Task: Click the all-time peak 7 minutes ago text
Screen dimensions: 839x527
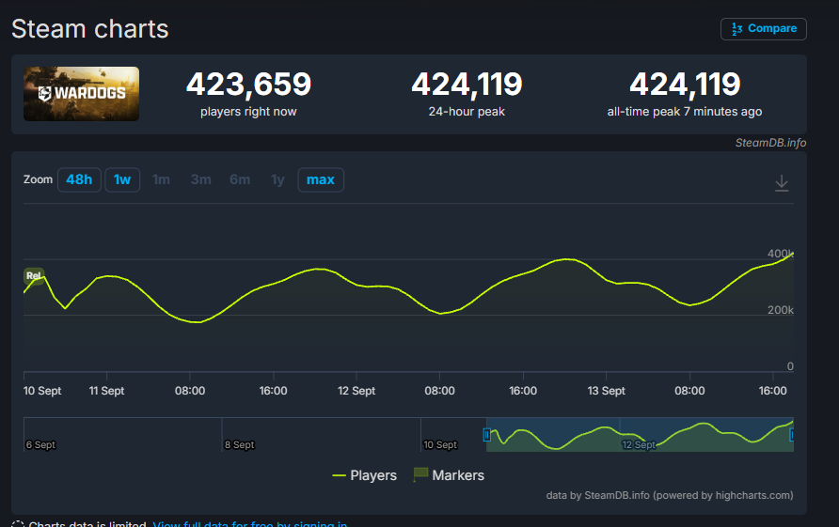Action: [x=685, y=112]
